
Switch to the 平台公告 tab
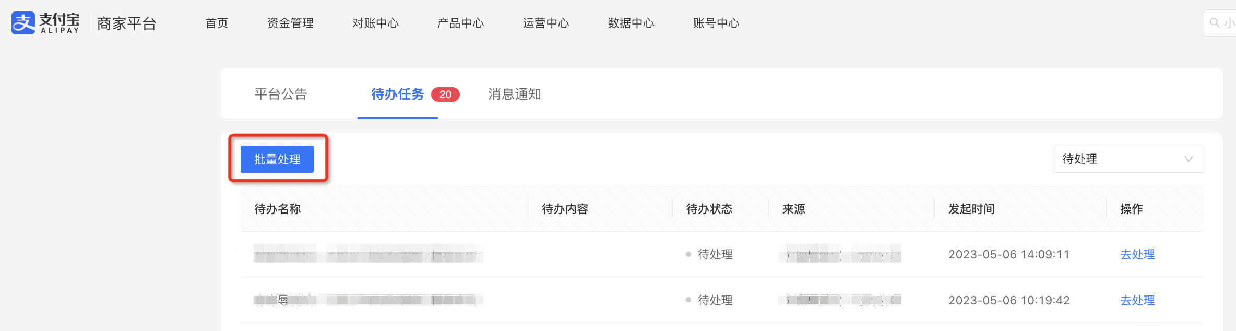tap(281, 94)
